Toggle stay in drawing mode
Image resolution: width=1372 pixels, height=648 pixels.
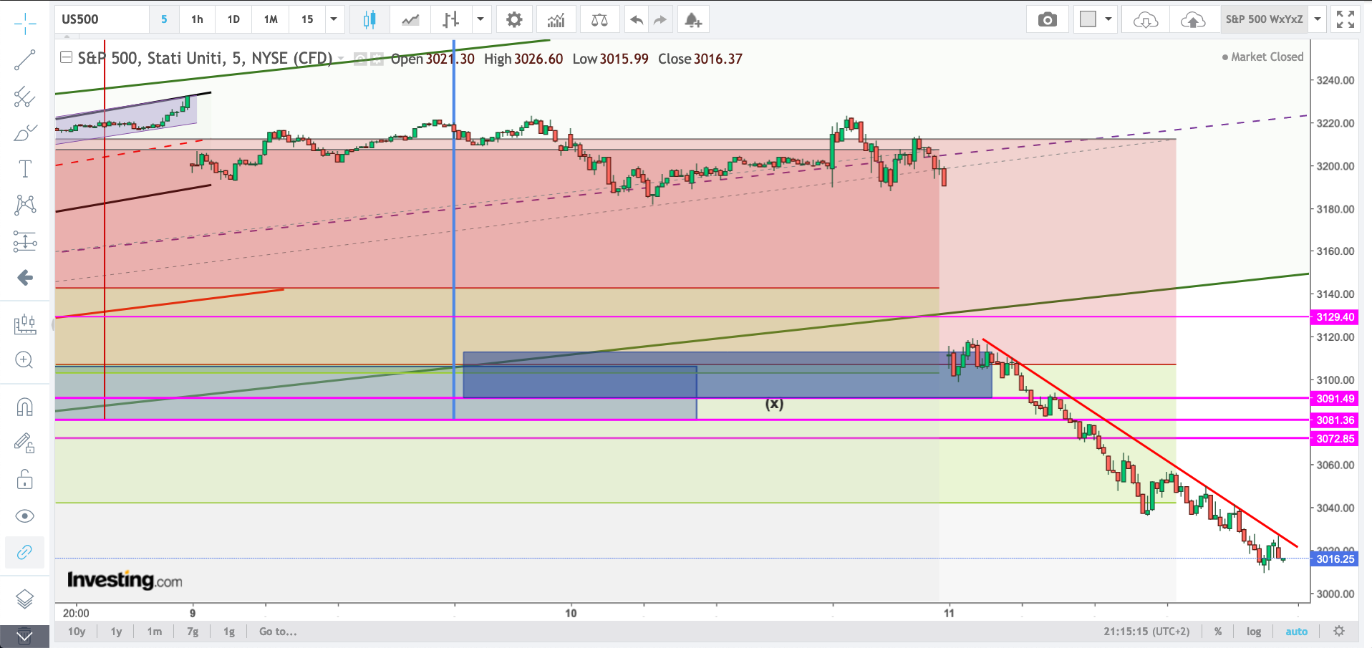25,443
